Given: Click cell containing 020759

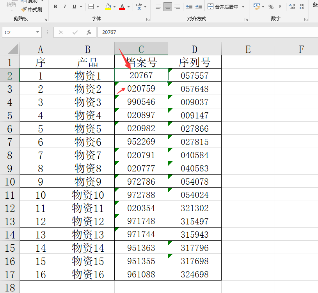Looking at the screenshot, I should [x=141, y=88].
